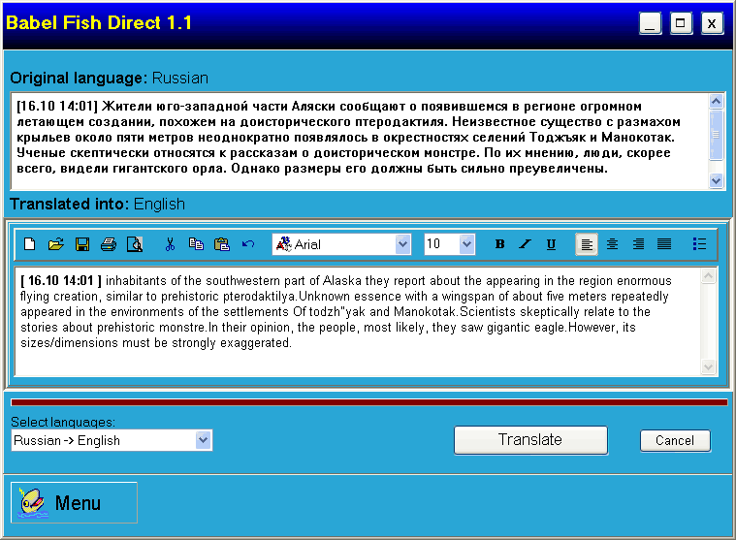
Task: Undo the last edit
Action: (x=248, y=244)
